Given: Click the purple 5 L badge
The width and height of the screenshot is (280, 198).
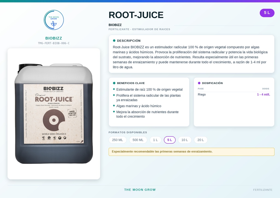Looking at the screenshot, I should [x=267, y=13].
